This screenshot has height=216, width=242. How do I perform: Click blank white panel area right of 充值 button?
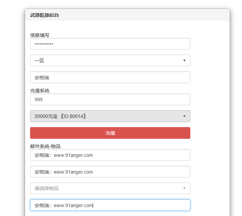point(209,133)
